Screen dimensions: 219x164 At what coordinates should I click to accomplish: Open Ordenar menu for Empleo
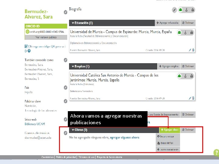(x=188, y=67)
